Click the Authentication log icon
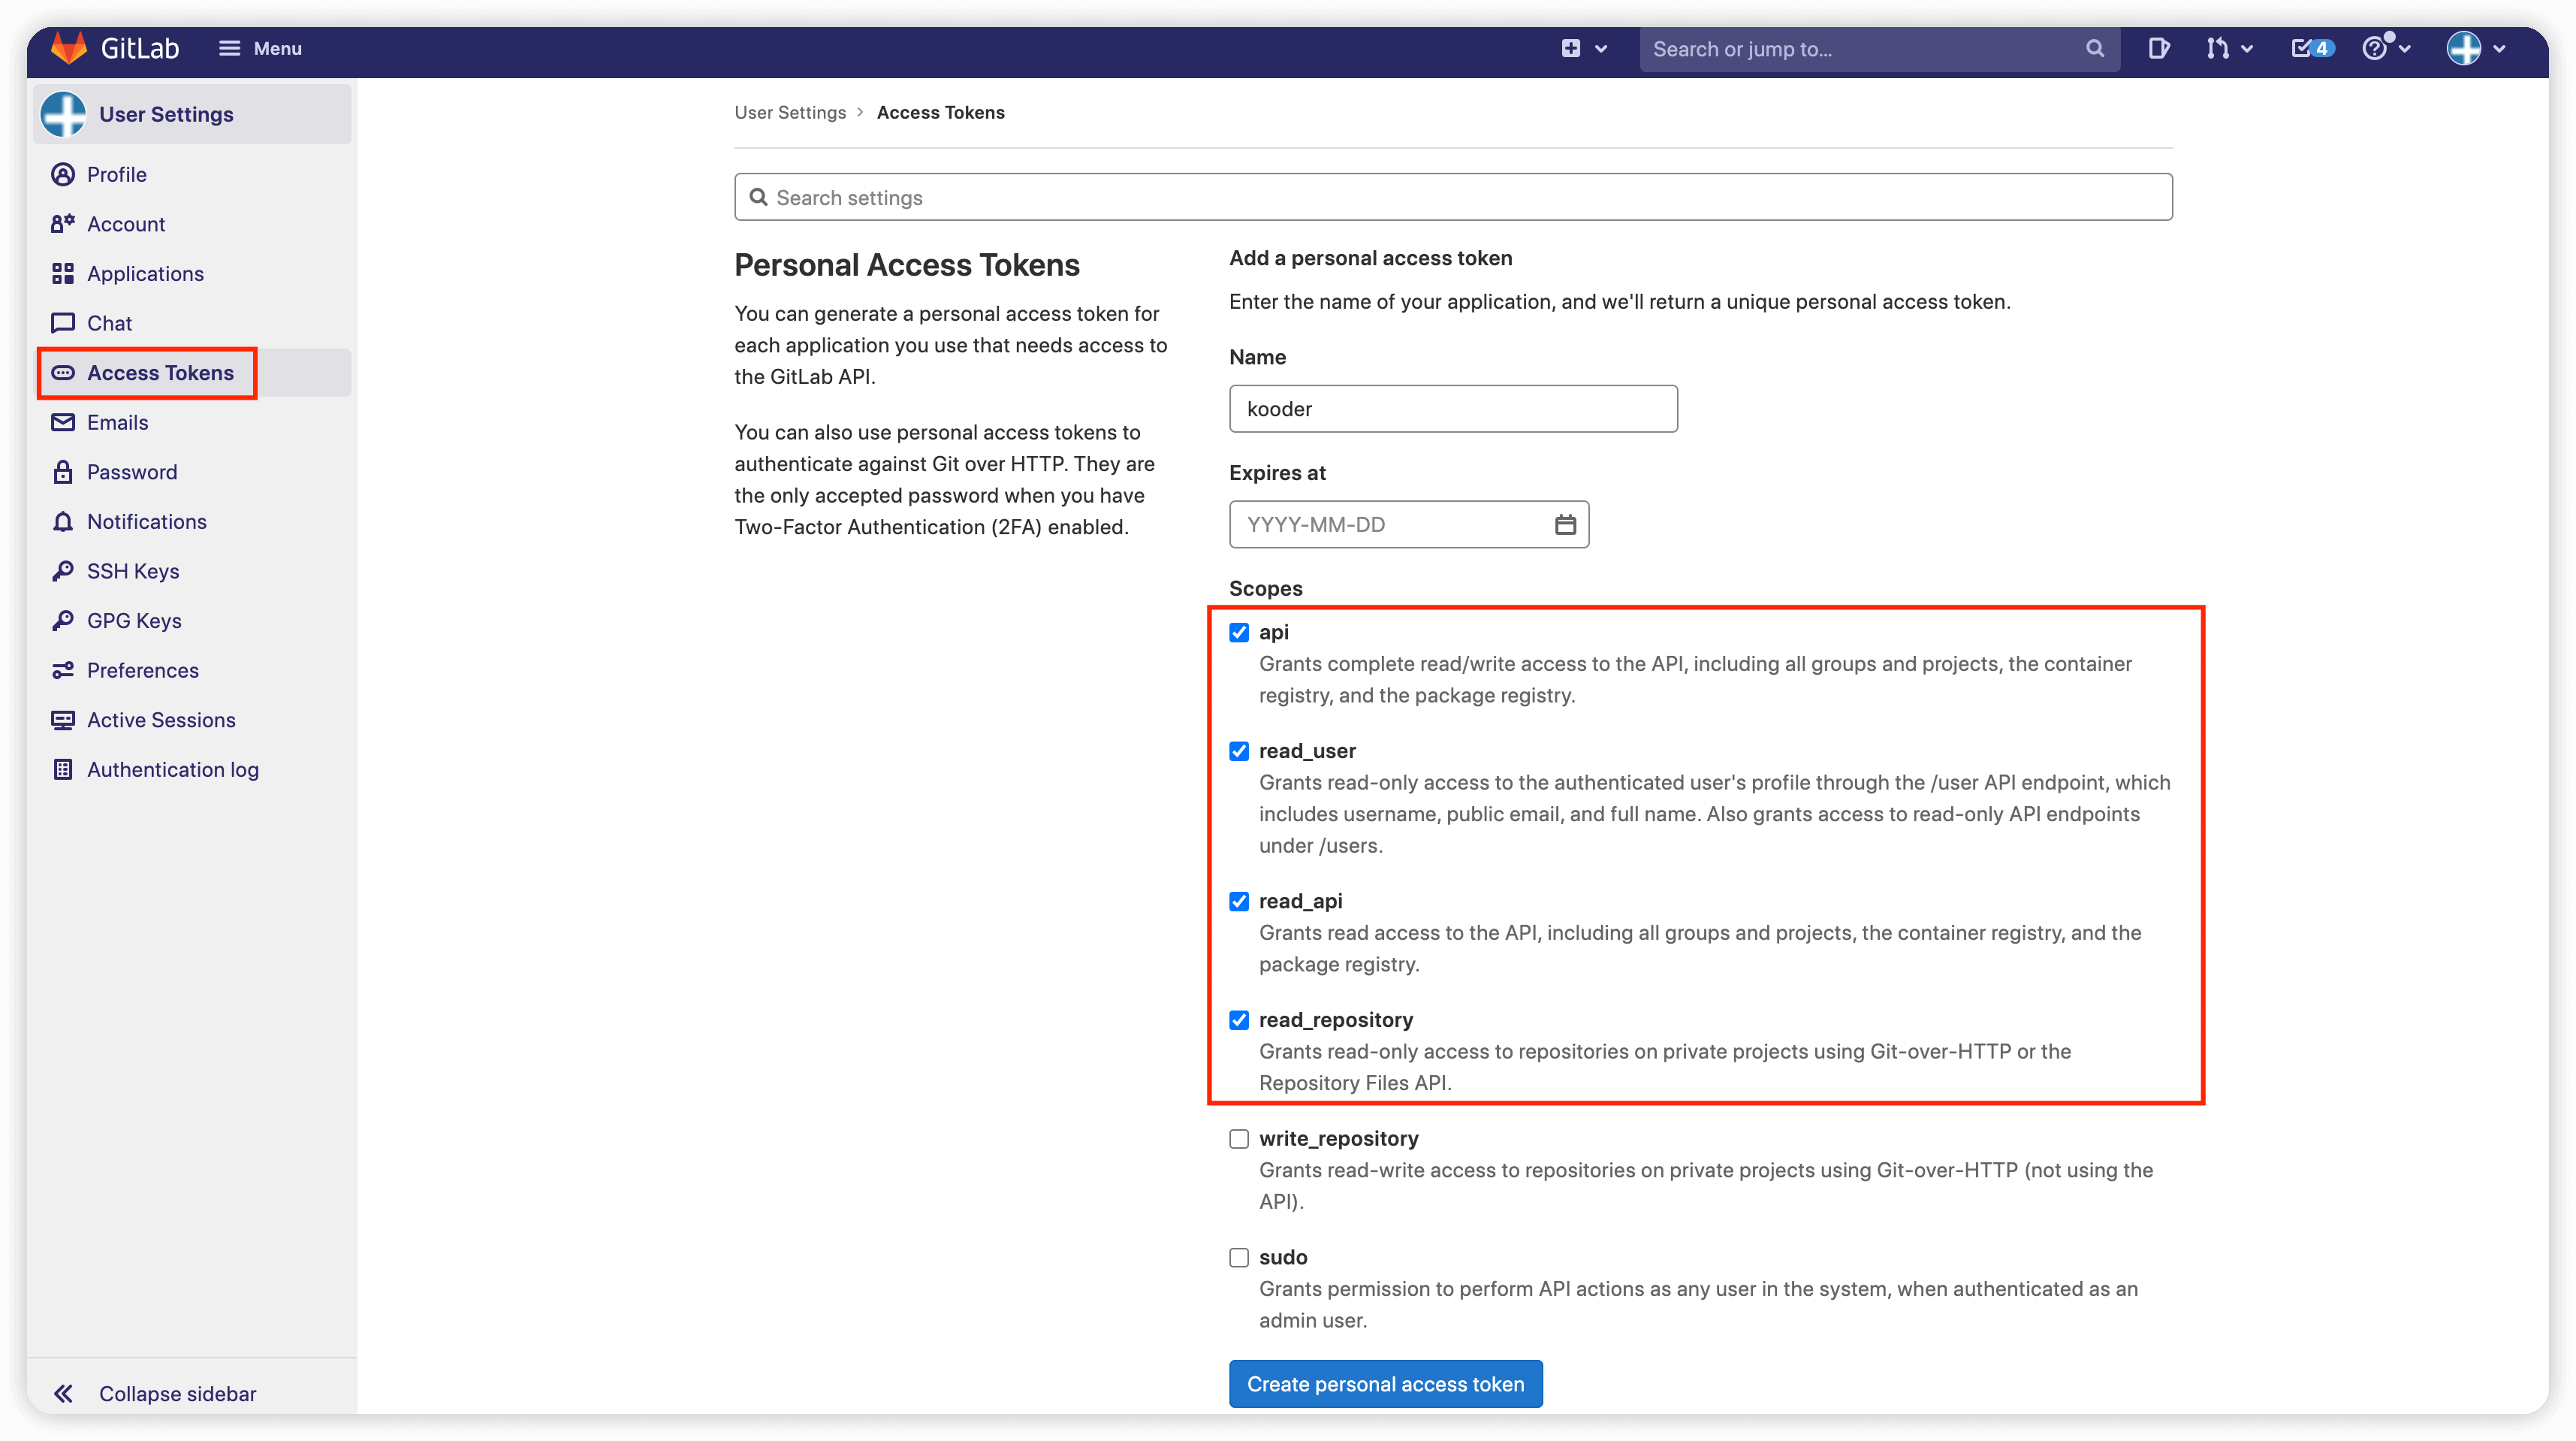The width and height of the screenshot is (2576, 1441). 63,769
